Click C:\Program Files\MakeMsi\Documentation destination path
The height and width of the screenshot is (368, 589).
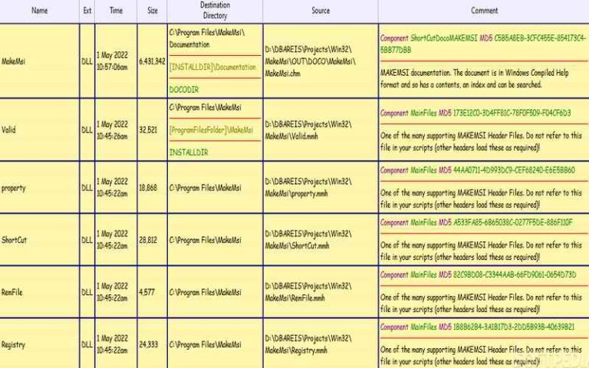[207, 38]
